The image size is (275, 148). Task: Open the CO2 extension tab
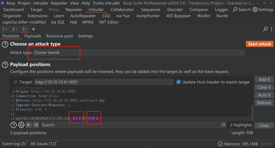point(106,16)
